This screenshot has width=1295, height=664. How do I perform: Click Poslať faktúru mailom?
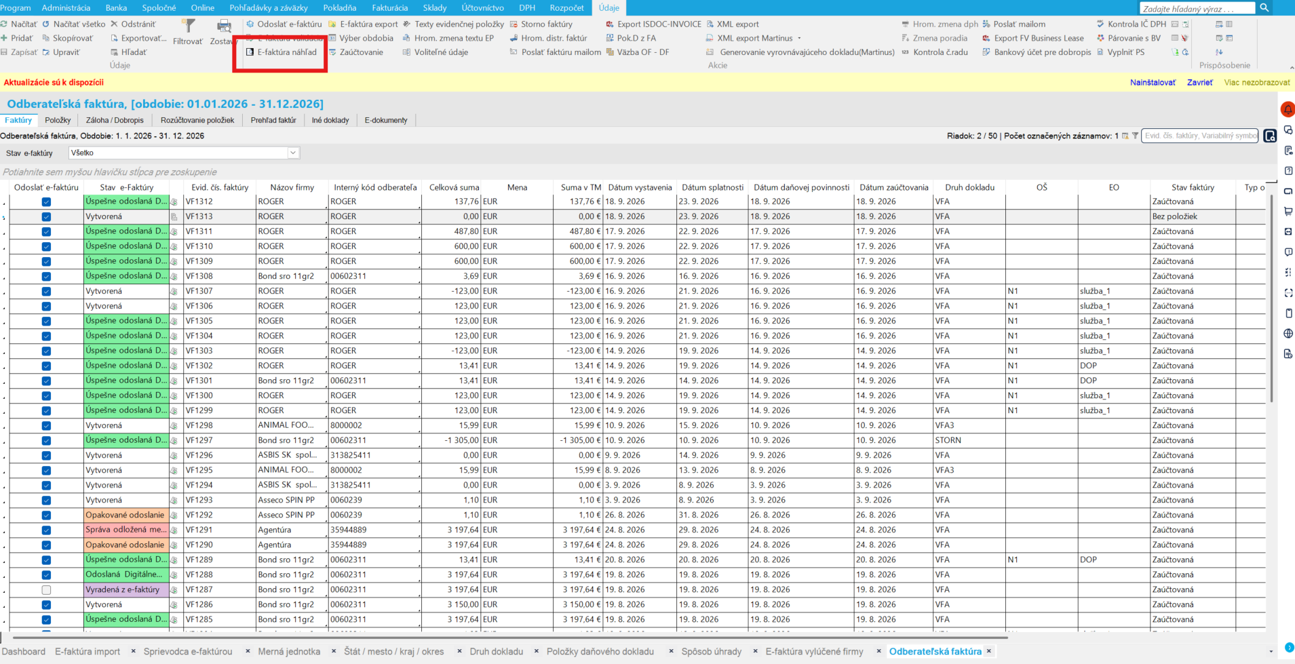pyautogui.click(x=555, y=52)
